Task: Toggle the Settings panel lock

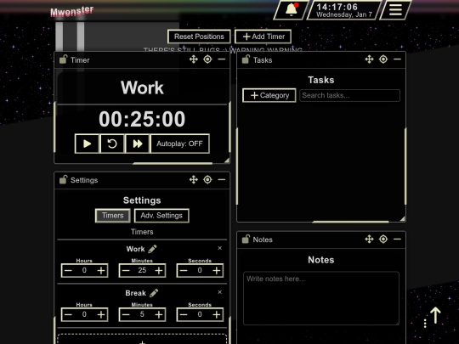Action: tap(63, 179)
